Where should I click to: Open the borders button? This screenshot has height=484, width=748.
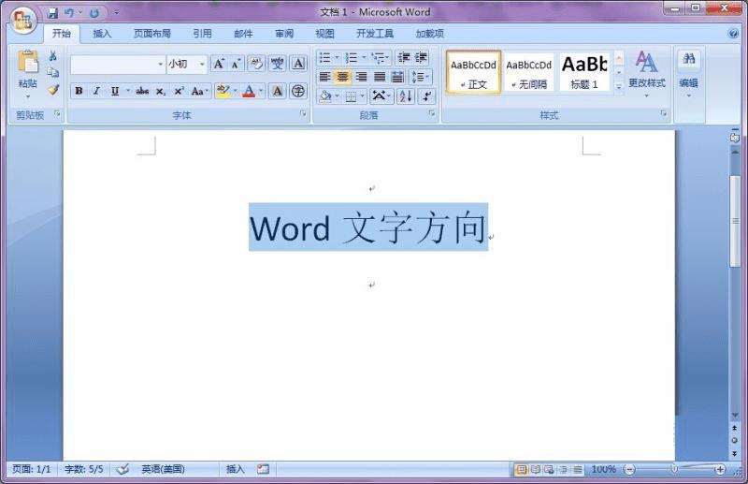click(352, 96)
